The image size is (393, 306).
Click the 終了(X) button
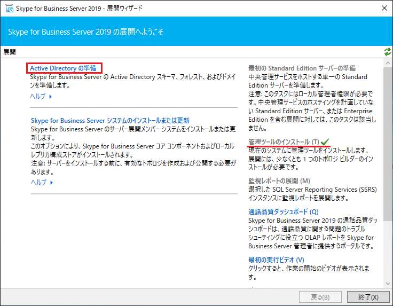pyautogui.click(x=368, y=297)
